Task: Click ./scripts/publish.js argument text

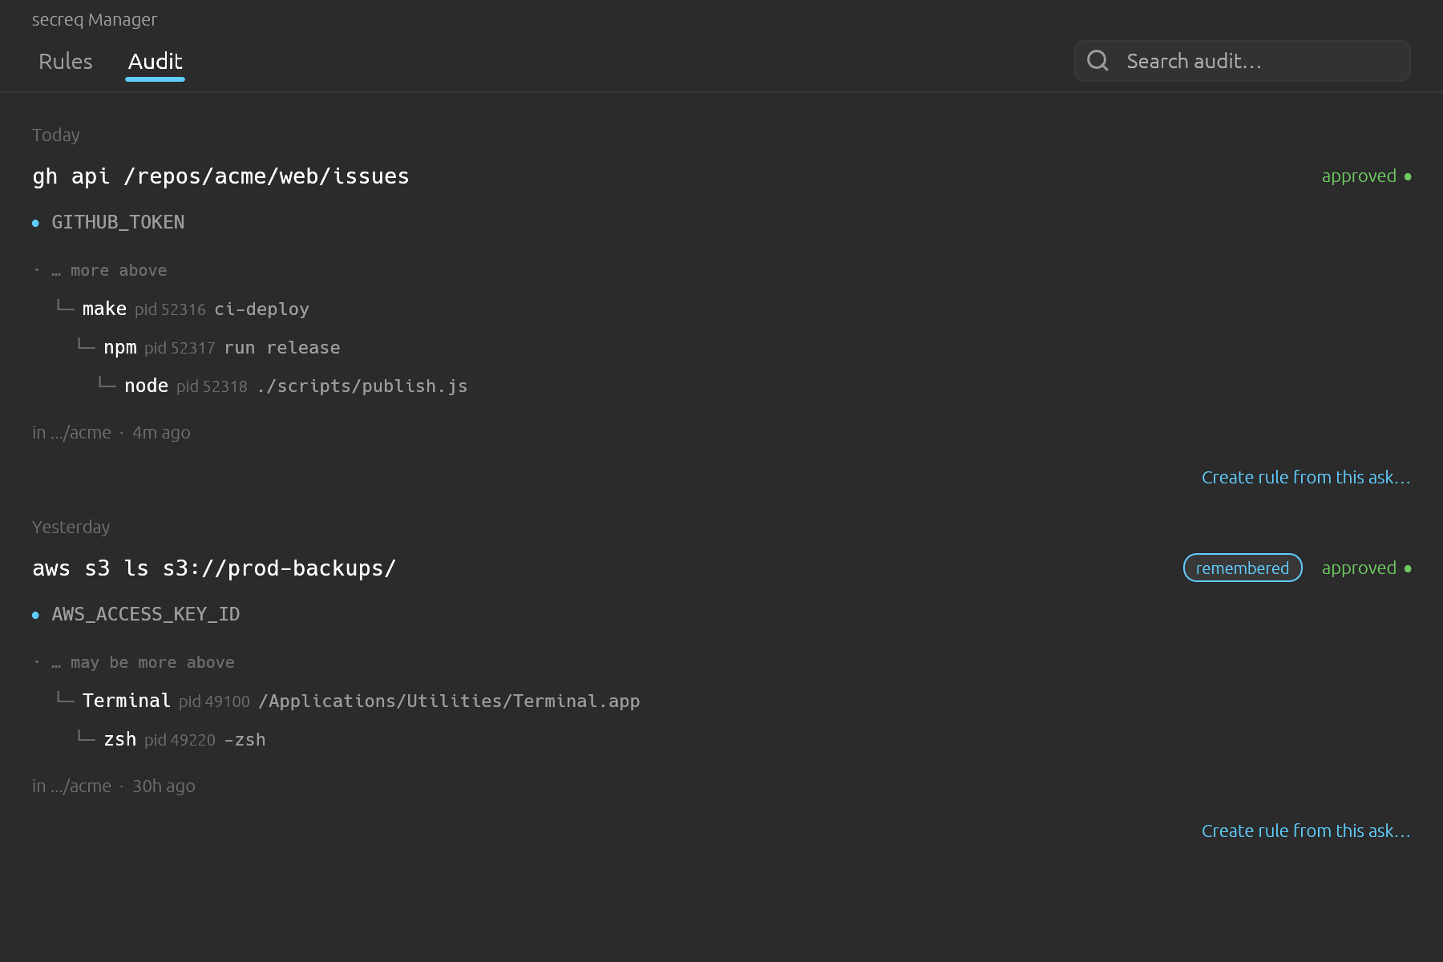Action: [x=362, y=386]
